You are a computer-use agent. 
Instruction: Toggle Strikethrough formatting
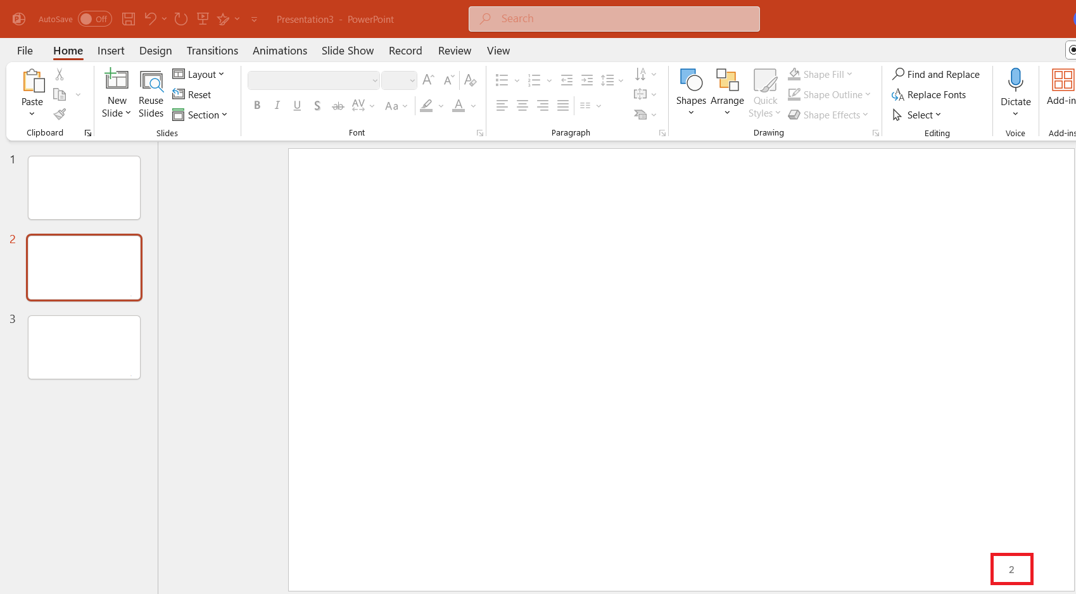pyautogui.click(x=338, y=106)
